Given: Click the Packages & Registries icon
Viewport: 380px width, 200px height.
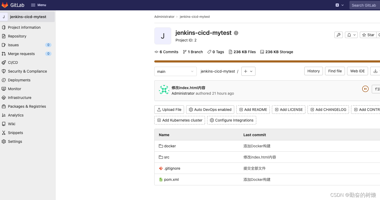Looking at the screenshot, I should pyautogui.click(x=4, y=106).
